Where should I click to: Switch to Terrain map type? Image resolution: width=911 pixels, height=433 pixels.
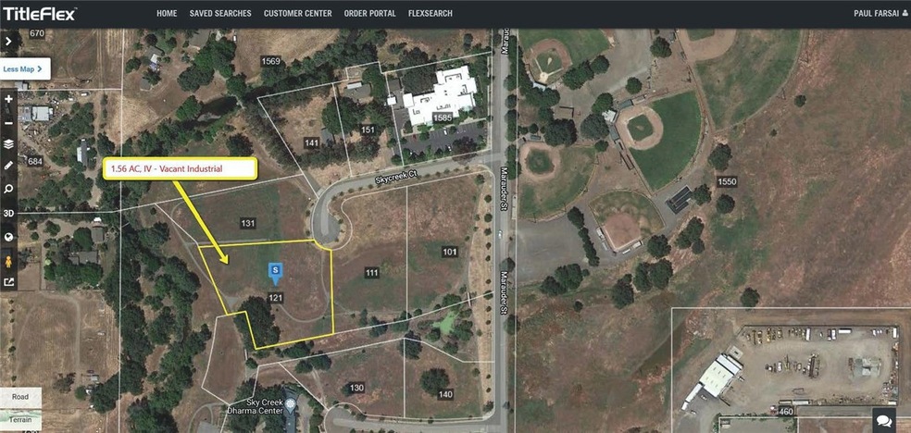(x=21, y=419)
